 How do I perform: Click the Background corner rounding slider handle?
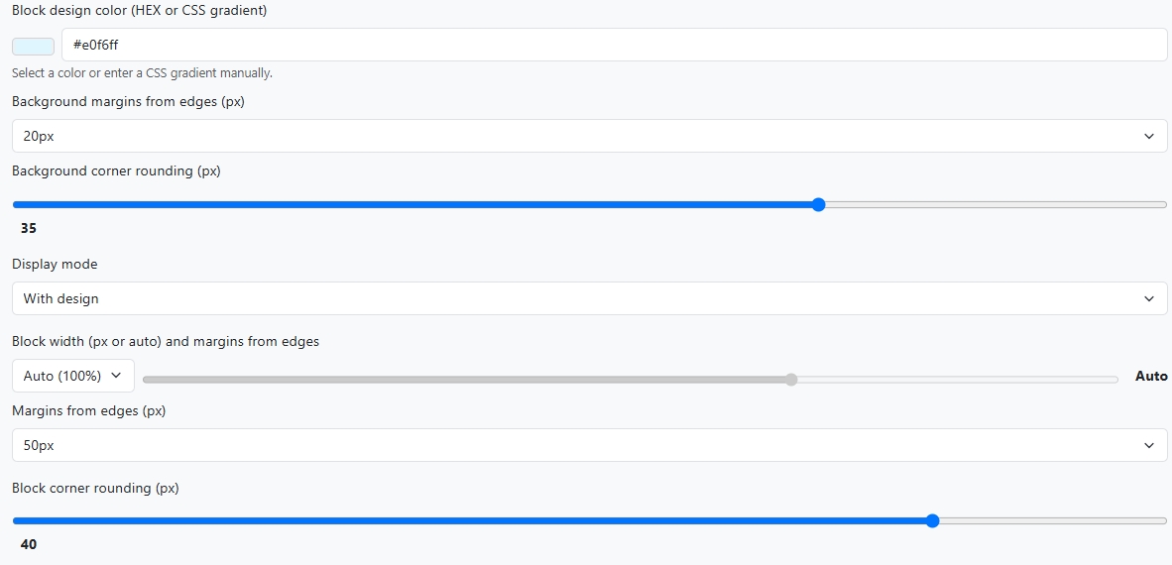[818, 205]
